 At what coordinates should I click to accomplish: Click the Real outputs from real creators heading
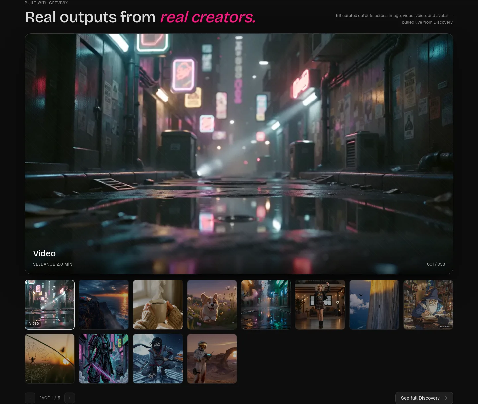pos(140,17)
